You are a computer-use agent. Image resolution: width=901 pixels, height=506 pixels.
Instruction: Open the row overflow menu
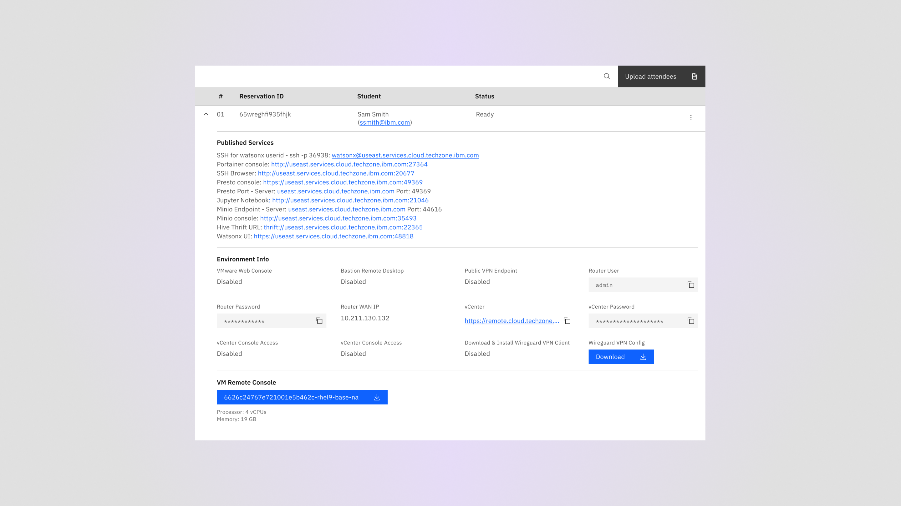click(691, 117)
